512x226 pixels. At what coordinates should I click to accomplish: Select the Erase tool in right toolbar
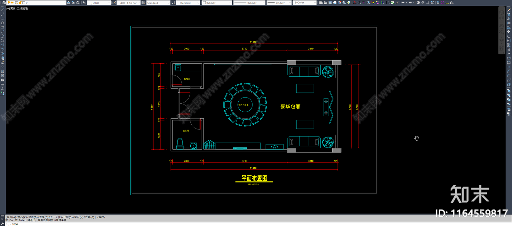[x=509, y=10]
